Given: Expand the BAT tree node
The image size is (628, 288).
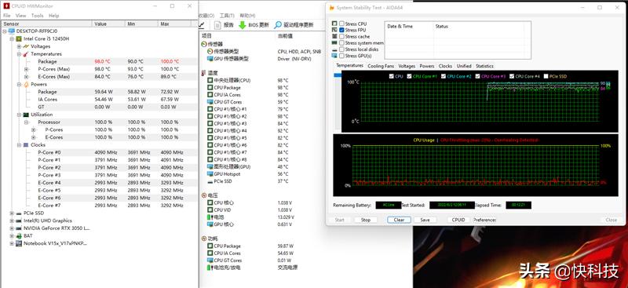Looking at the screenshot, I should coord(12,236).
